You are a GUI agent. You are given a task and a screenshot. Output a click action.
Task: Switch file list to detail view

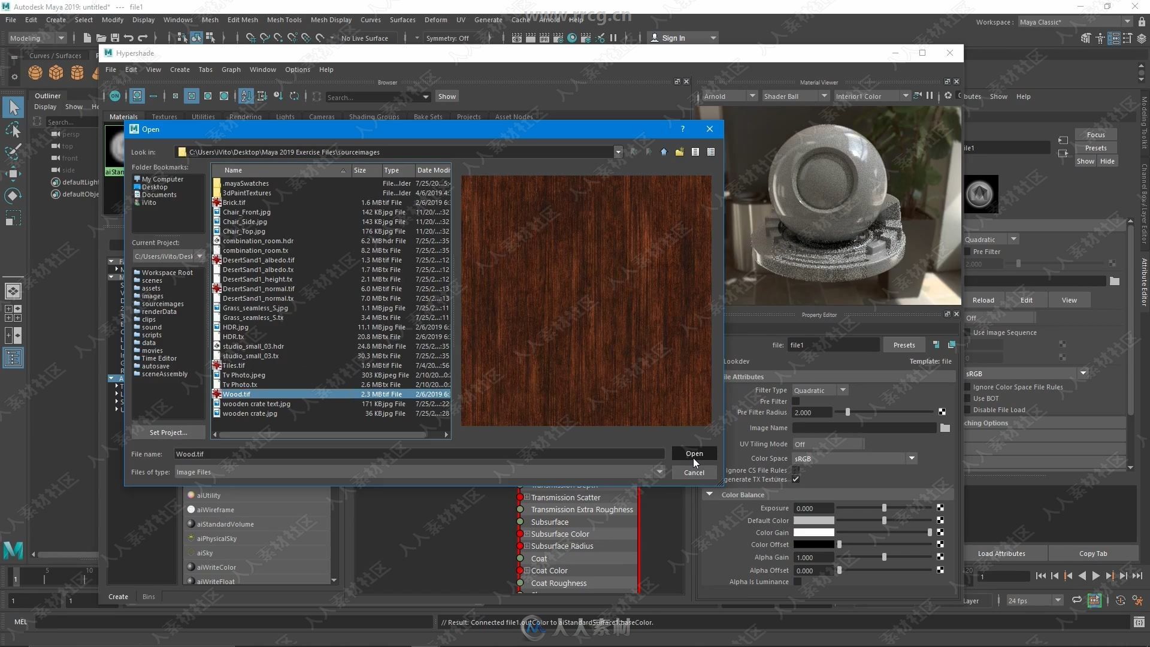(x=711, y=152)
